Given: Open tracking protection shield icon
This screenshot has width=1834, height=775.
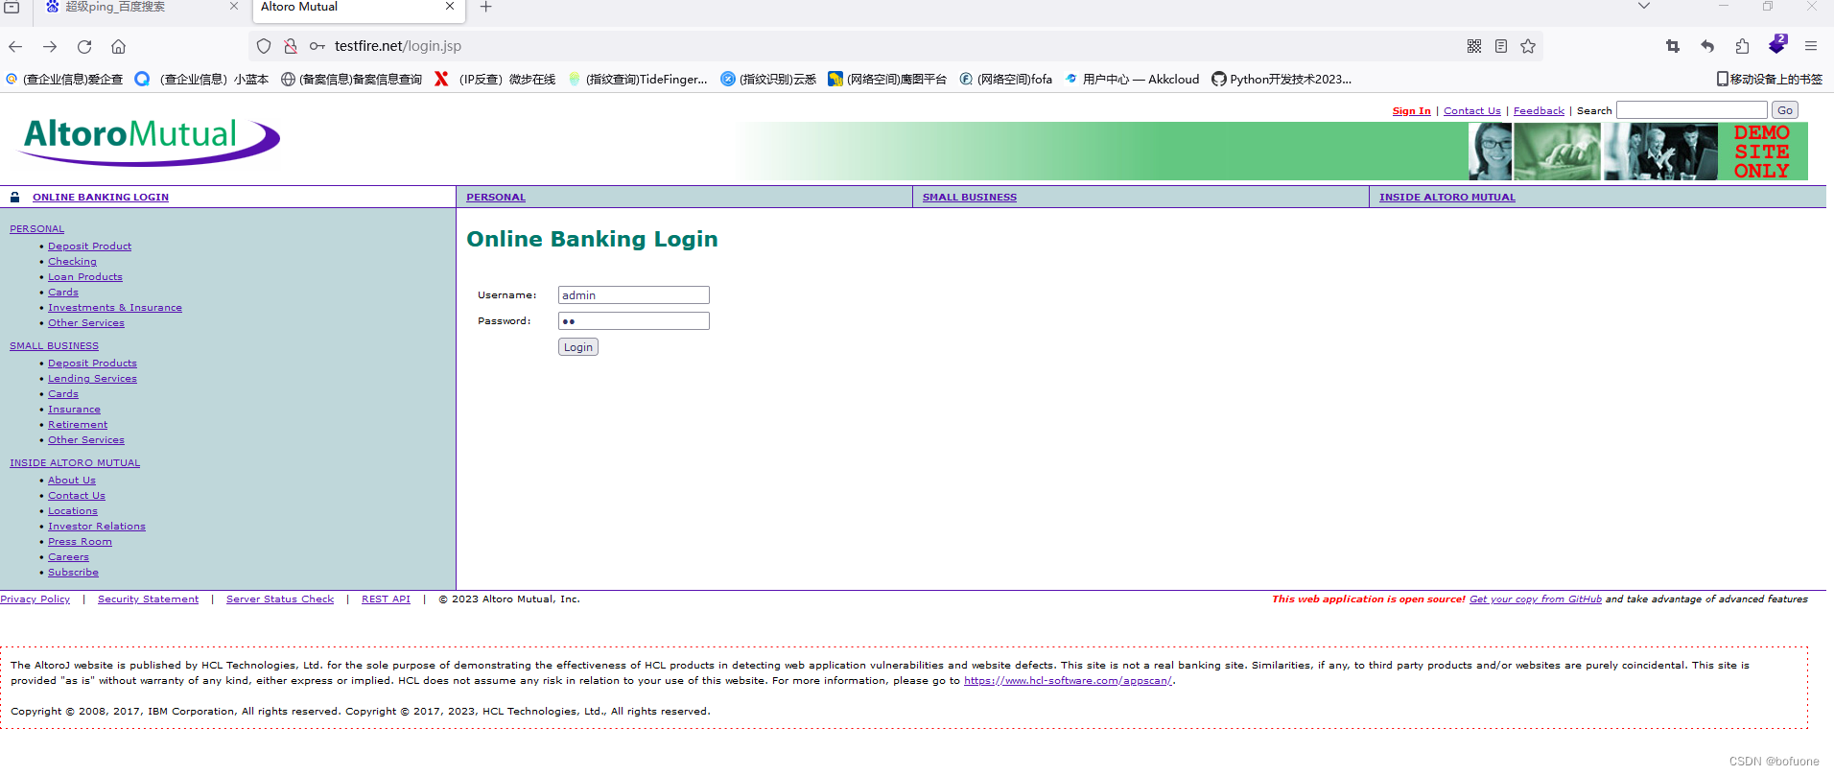Looking at the screenshot, I should (264, 46).
